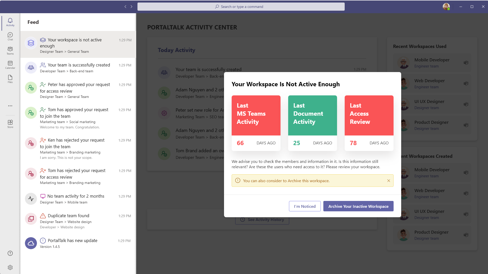The height and width of the screenshot is (274, 488).
Task: Dismiss the Archive suggestion banner
Action: [x=388, y=181]
